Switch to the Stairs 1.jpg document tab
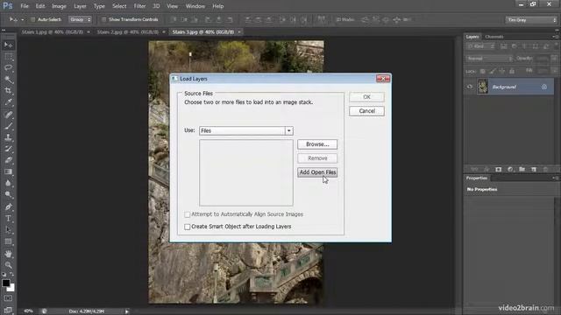The width and height of the screenshot is (561, 315). 52,32
